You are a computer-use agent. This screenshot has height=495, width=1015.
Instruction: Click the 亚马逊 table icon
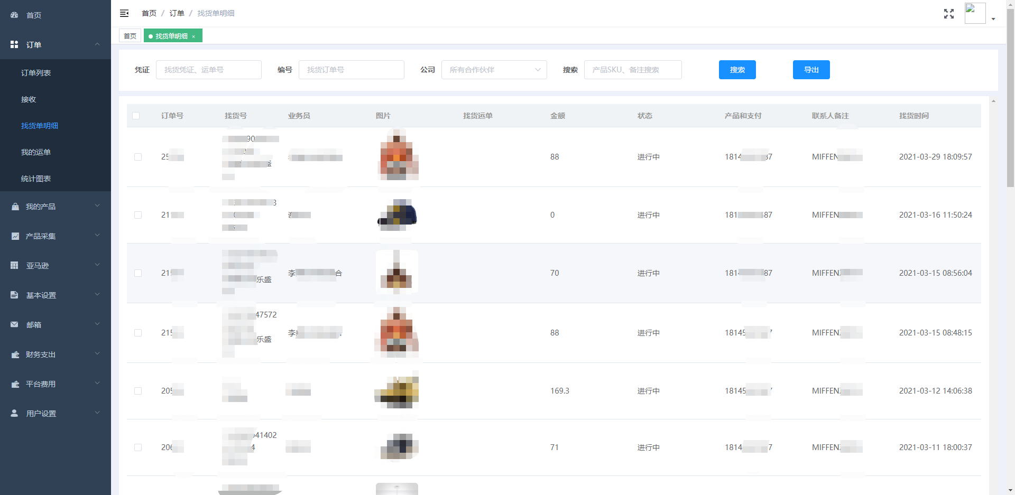click(14, 266)
